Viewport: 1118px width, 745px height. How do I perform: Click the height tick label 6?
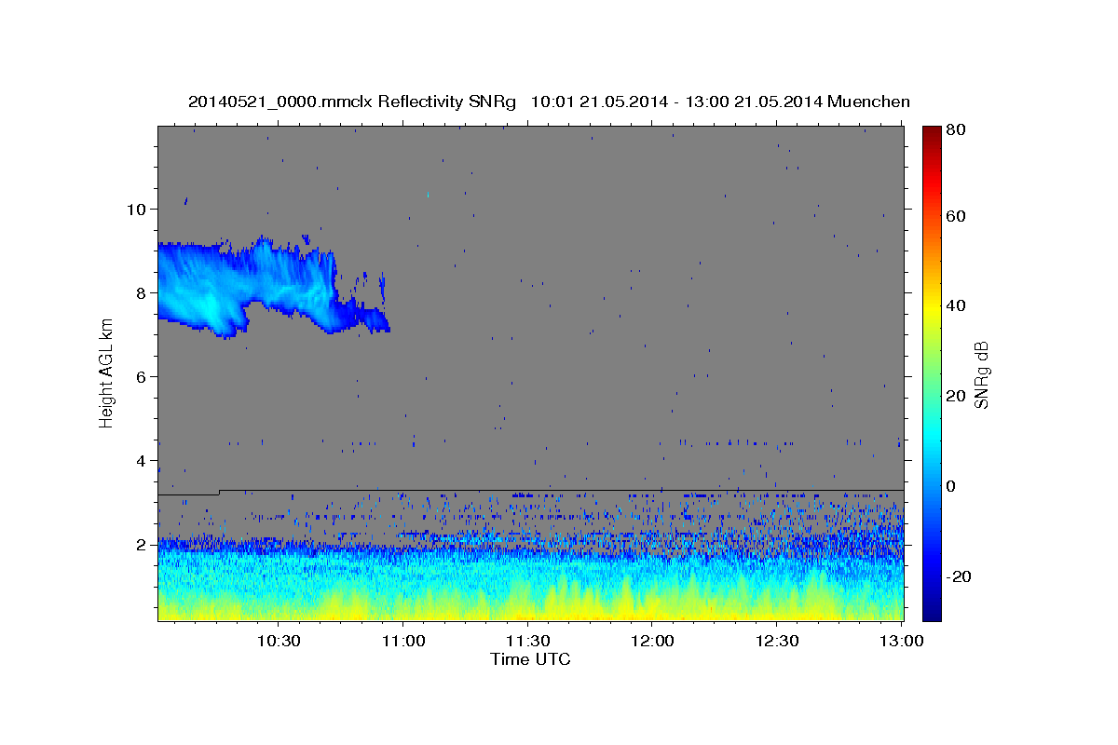pyautogui.click(x=142, y=376)
